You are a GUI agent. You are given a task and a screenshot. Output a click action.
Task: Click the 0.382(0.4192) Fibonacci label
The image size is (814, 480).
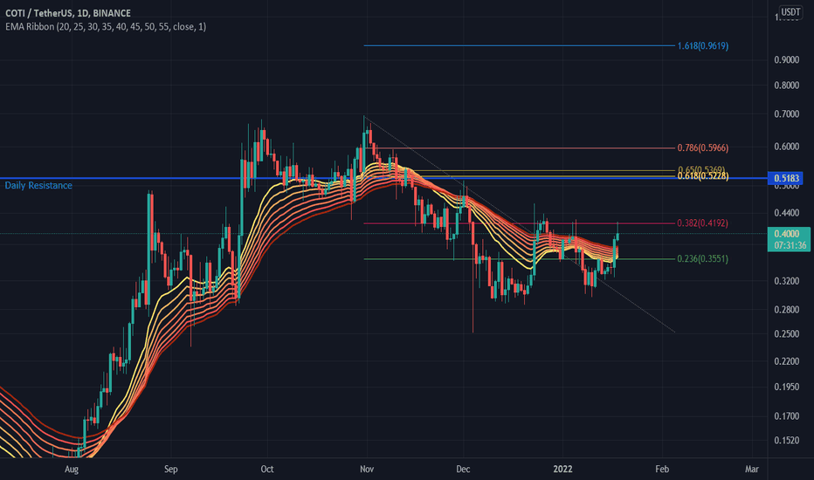click(703, 223)
